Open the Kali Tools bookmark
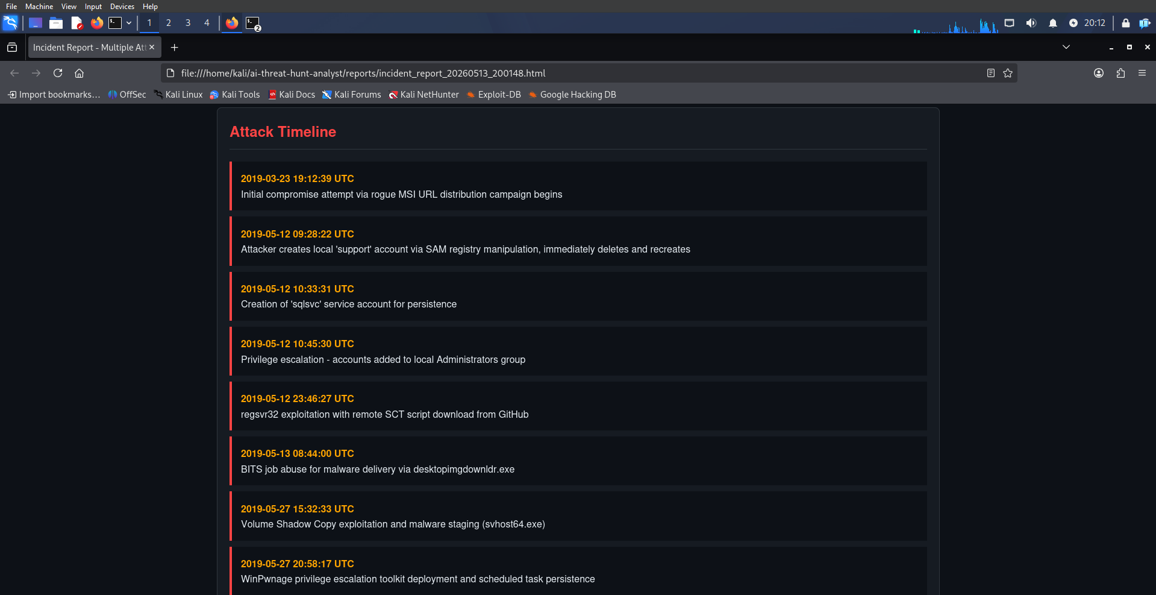Image resolution: width=1156 pixels, height=595 pixels. 235,95
